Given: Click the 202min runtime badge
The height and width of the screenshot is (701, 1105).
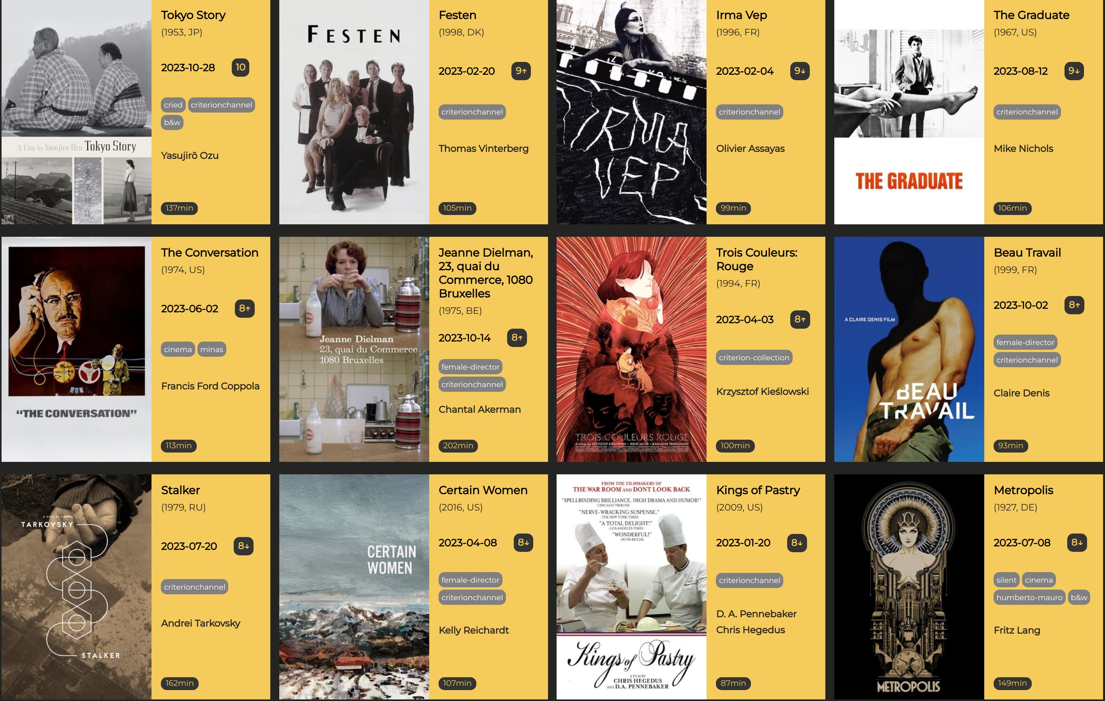Looking at the screenshot, I should tap(458, 446).
